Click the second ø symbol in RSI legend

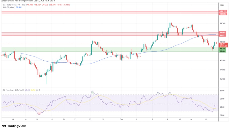[39, 90]
